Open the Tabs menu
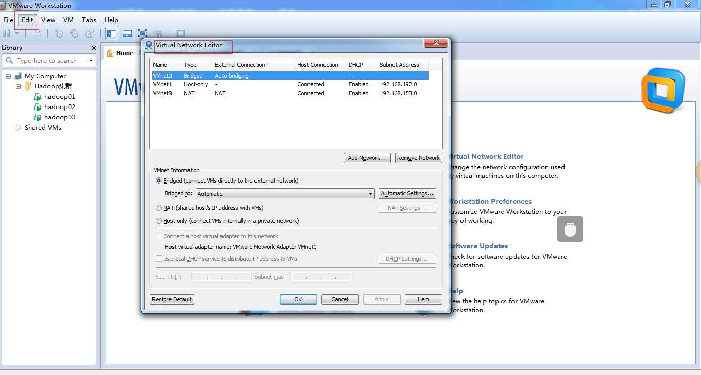Image resolution: width=701 pixels, height=375 pixels. (x=89, y=20)
